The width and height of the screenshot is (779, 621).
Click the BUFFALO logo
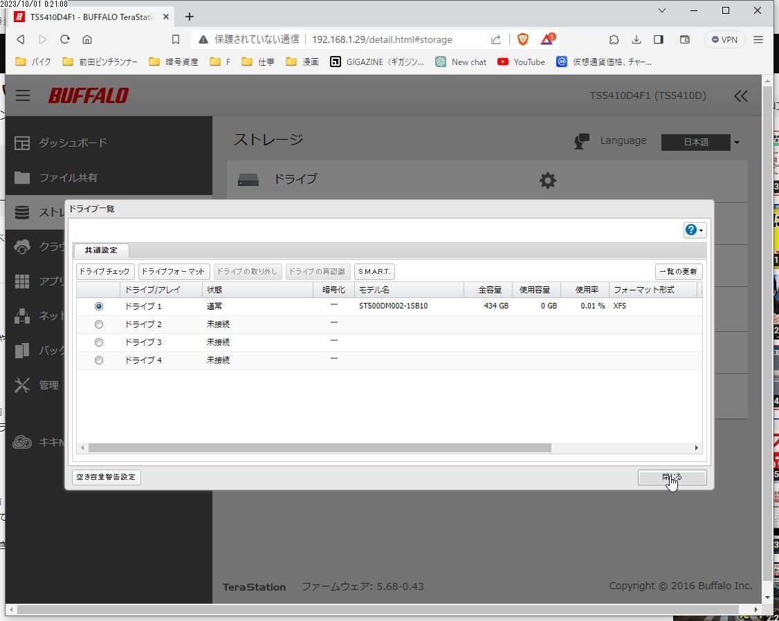89,95
